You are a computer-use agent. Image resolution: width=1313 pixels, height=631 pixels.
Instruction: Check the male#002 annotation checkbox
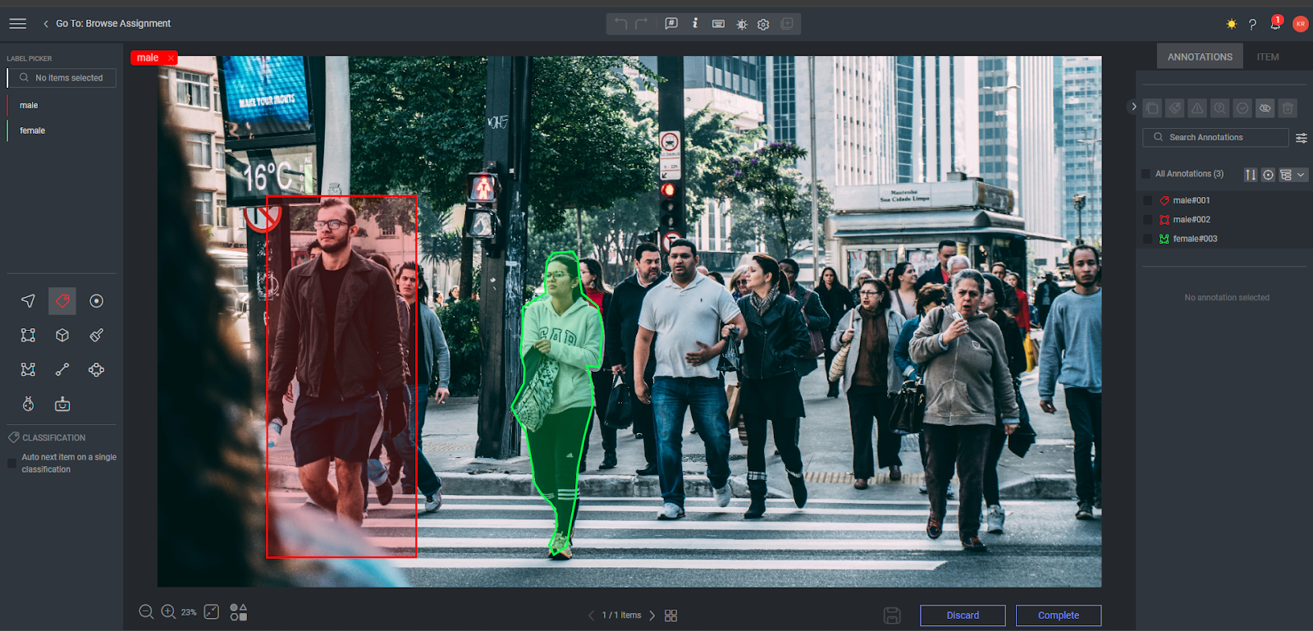click(x=1147, y=220)
